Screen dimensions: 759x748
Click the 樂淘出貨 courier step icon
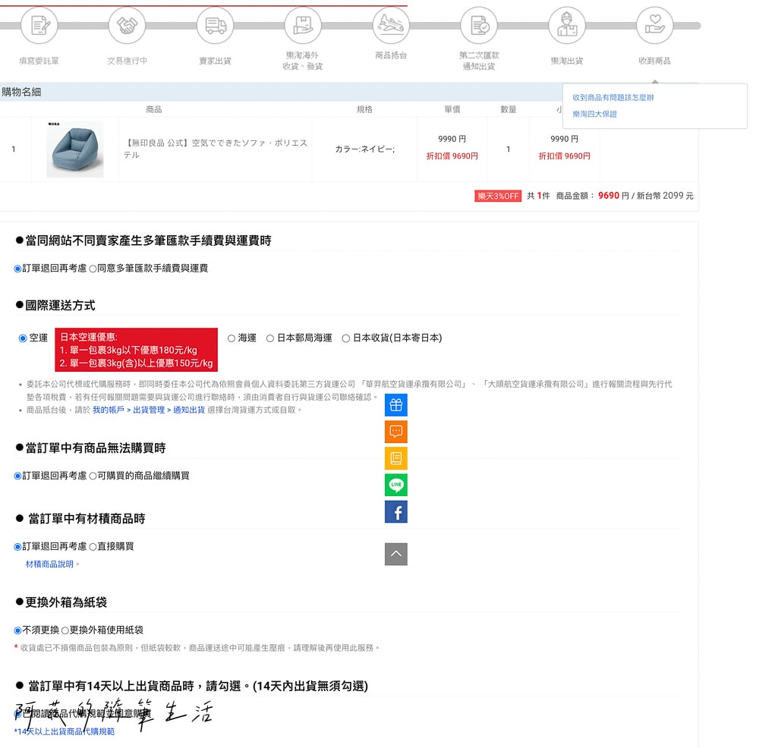point(567,26)
